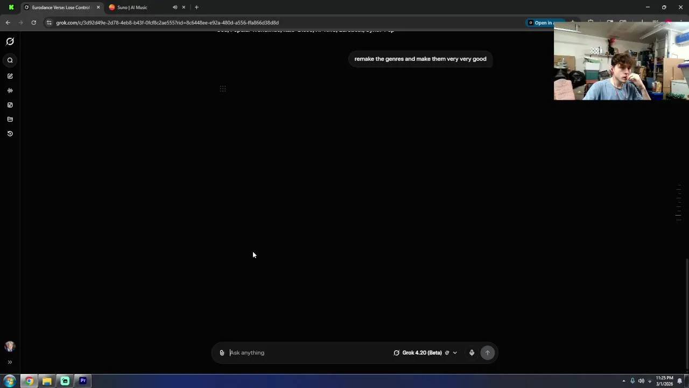689x388 pixels.
Task: Open the microphone tray icon
Action: click(x=632, y=381)
